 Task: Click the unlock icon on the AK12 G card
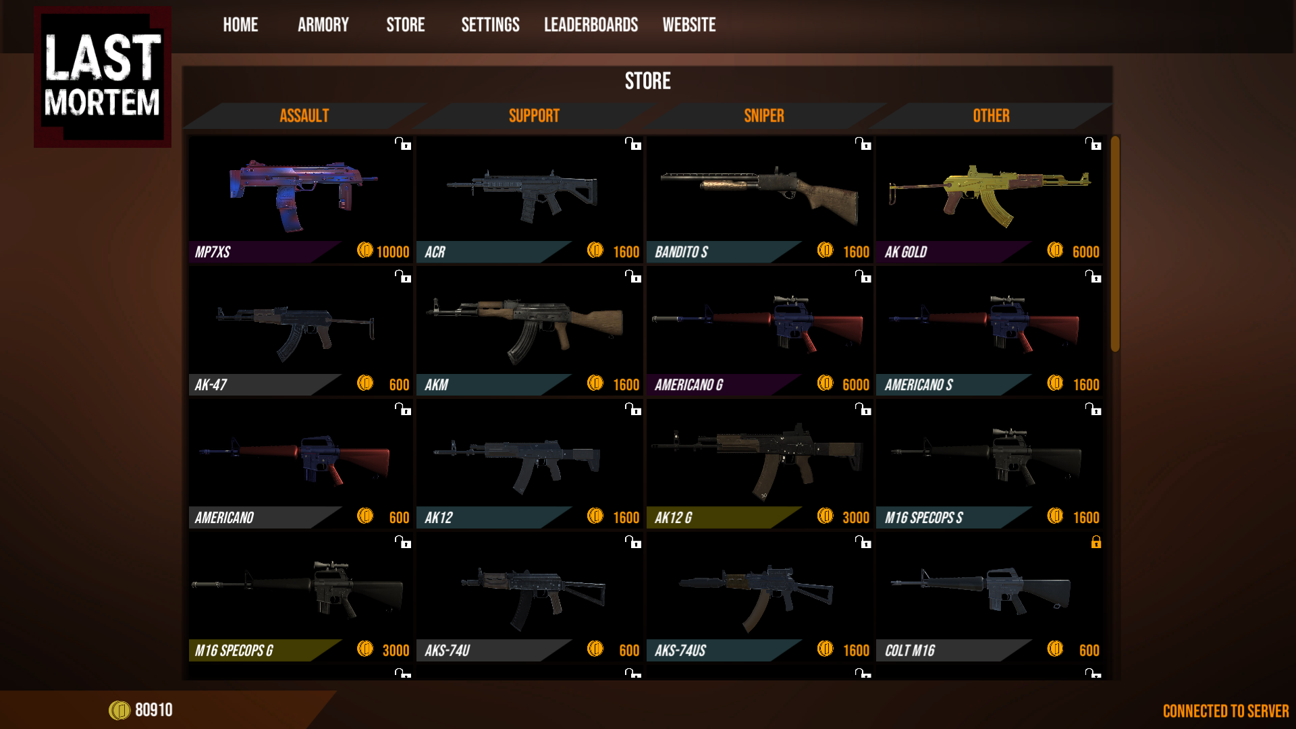pyautogui.click(x=863, y=409)
